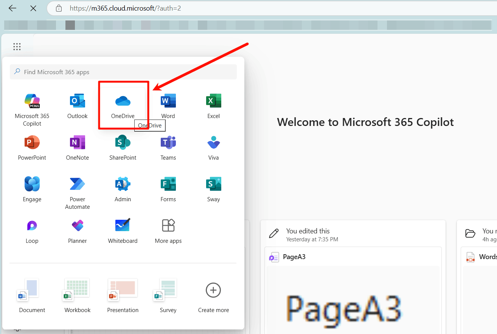
Task: Launch Whiteboard app
Action: [123, 231]
